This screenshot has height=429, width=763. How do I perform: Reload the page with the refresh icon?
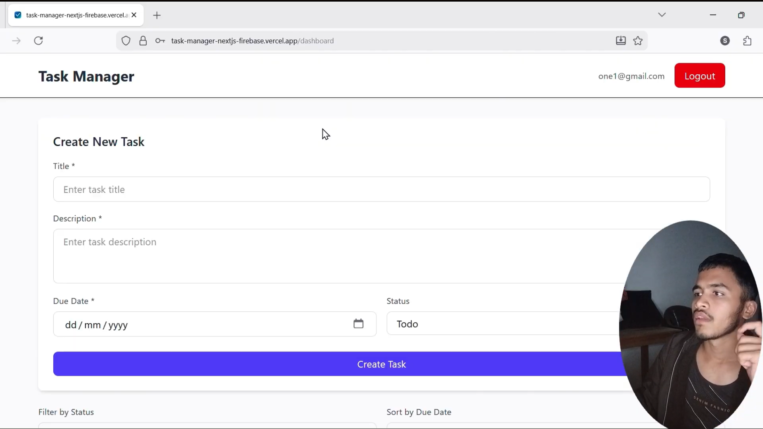point(39,41)
